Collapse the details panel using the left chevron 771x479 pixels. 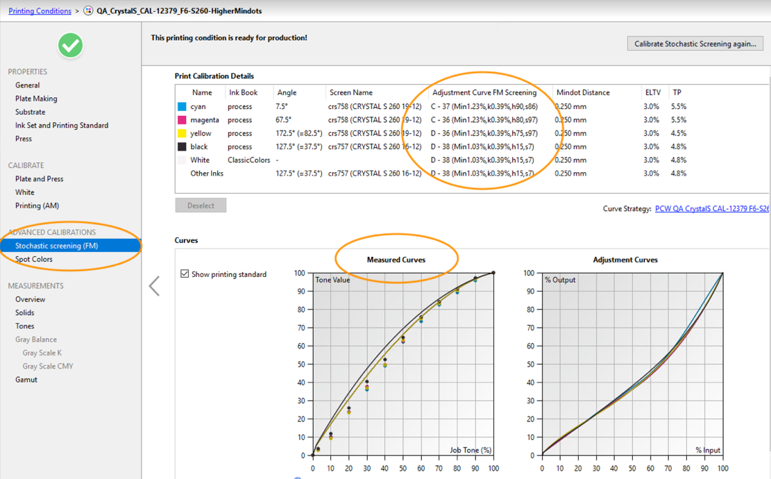click(154, 285)
